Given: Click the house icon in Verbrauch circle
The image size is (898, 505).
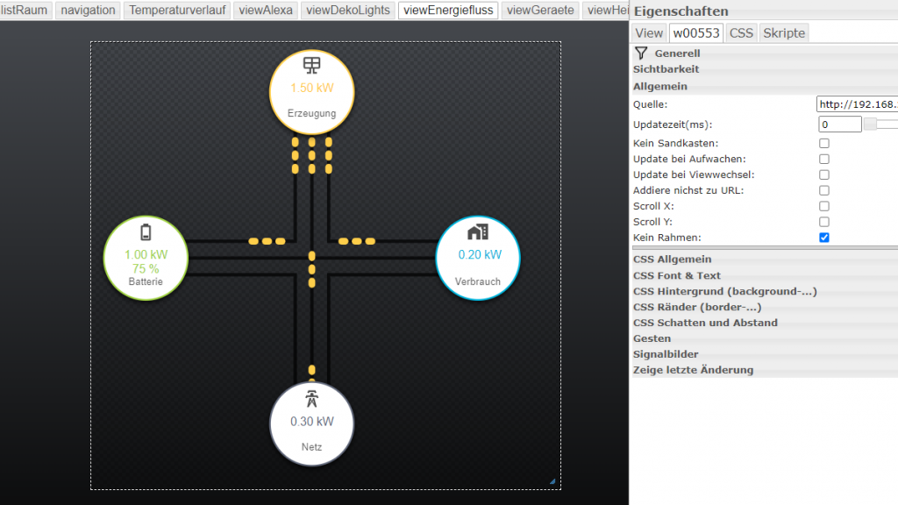Looking at the screenshot, I should coord(478,231).
